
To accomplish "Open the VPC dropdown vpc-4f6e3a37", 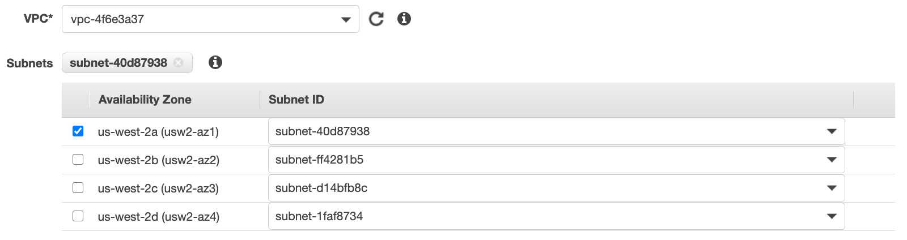I will pyautogui.click(x=210, y=19).
